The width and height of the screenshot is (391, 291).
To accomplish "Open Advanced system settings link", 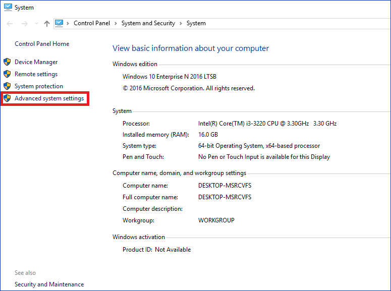I will [49, 98].
